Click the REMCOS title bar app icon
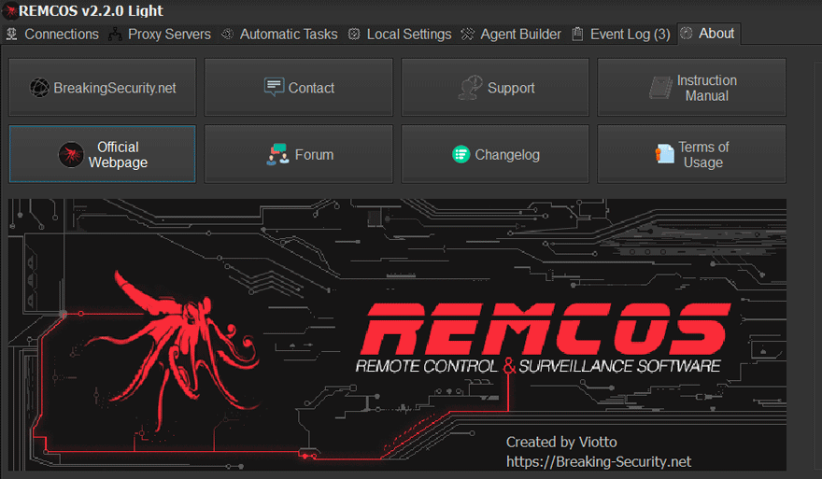Viewport: 822px width, 479px height. point(9,10)
